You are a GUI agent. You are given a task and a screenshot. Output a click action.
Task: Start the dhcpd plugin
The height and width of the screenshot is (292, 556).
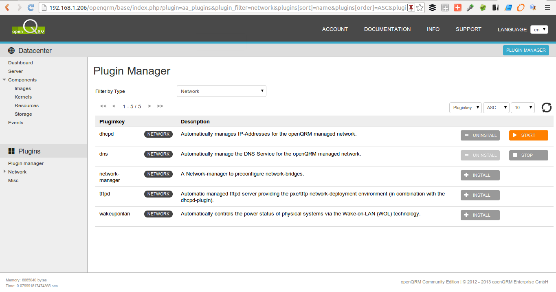pyautogui.click(x=529, y=135)
